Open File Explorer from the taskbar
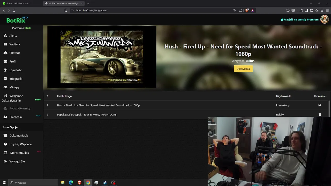The height and width of the screenshot is (186, 331). 62,183
